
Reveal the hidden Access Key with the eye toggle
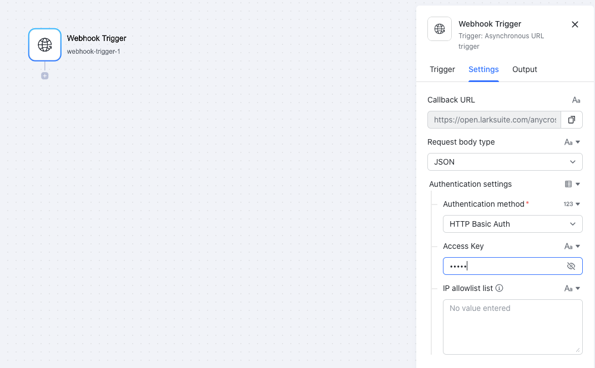point(571,266)
